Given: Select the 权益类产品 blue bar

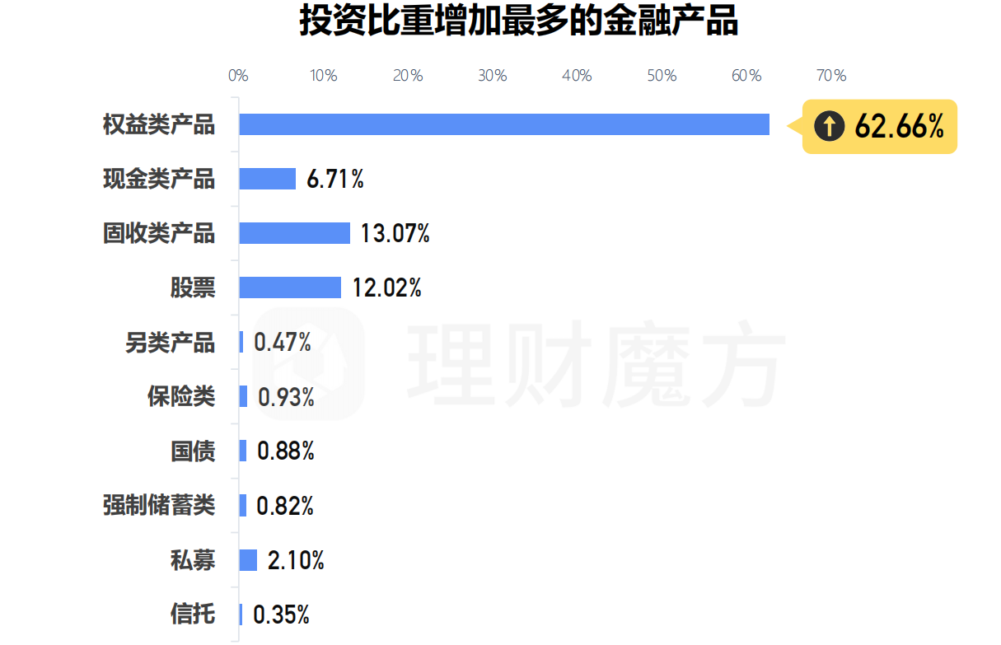Looking at the screenshot, I should point(504,124).
